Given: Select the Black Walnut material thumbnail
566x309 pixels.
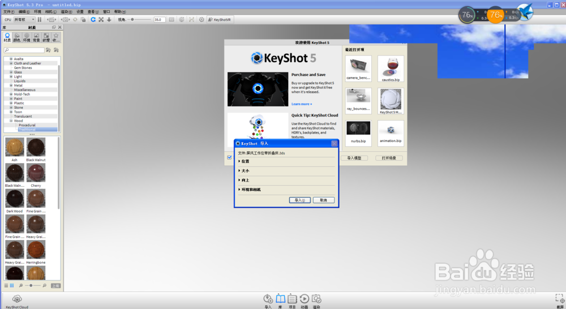Looking at the screenshot, I should (x=36, y=147).
